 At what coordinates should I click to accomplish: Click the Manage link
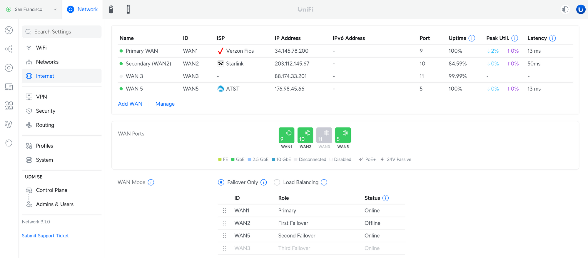coord(165,104)
